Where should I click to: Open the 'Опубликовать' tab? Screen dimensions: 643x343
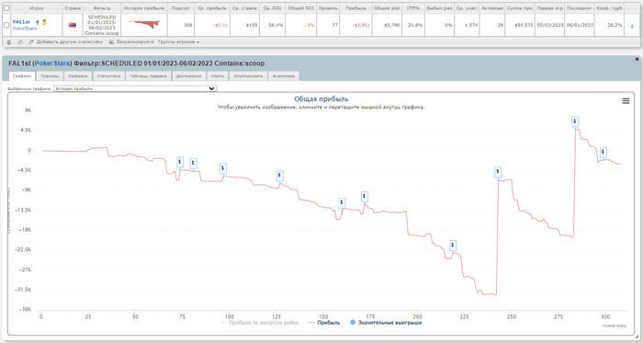pyautogui.click(x=248, y=76)
